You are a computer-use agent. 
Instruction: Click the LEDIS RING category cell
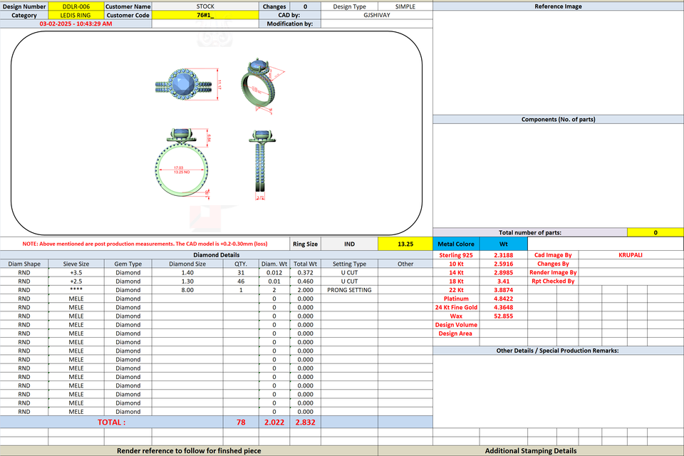76,15
